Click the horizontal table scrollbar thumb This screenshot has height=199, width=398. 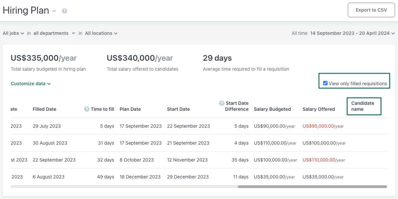(312, 187)
